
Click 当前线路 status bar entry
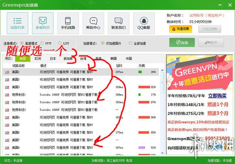112,160
